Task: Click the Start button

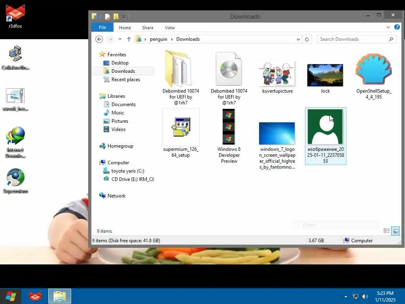Action: pos(11,296)
